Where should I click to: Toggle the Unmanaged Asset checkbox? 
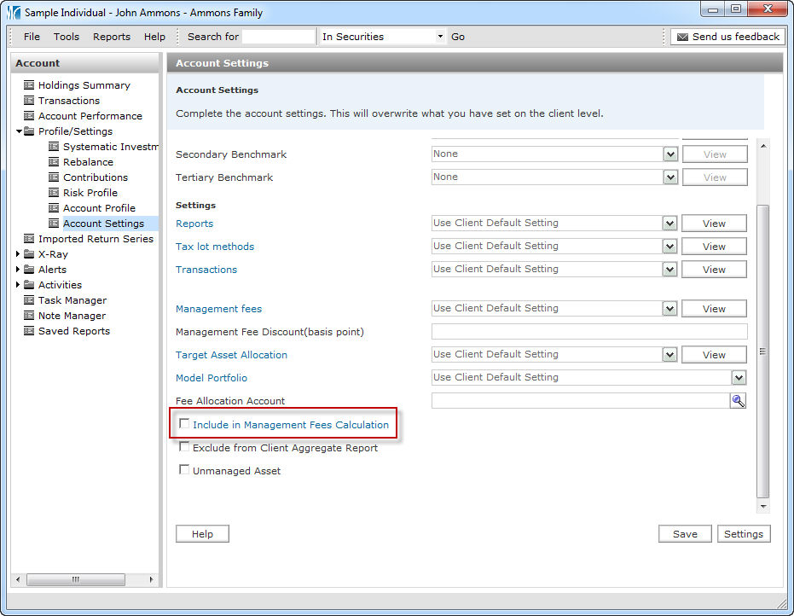tap(184, 470)
